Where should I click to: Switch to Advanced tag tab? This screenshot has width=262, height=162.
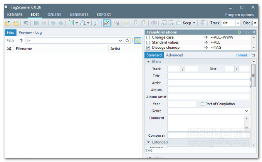175,55
